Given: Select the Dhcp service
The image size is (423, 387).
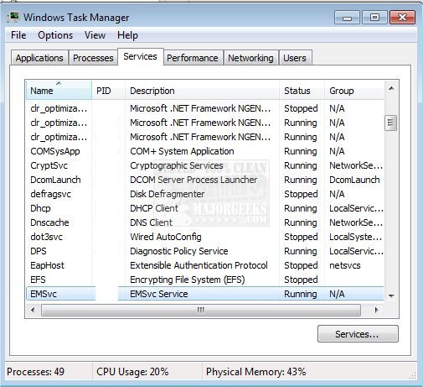Looking at the screenshot, I should [x=40, y=208].
